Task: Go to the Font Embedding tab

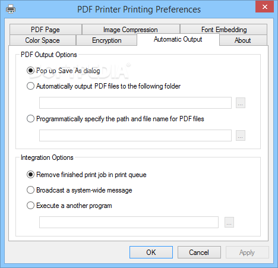Action: 224,30
